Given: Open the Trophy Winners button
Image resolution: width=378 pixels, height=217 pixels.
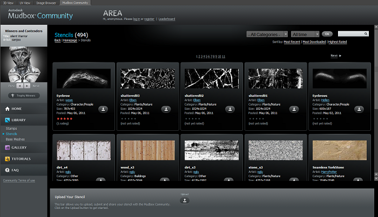Looking at the screenshot, I should pyautogui.click(x=24, y=96).
